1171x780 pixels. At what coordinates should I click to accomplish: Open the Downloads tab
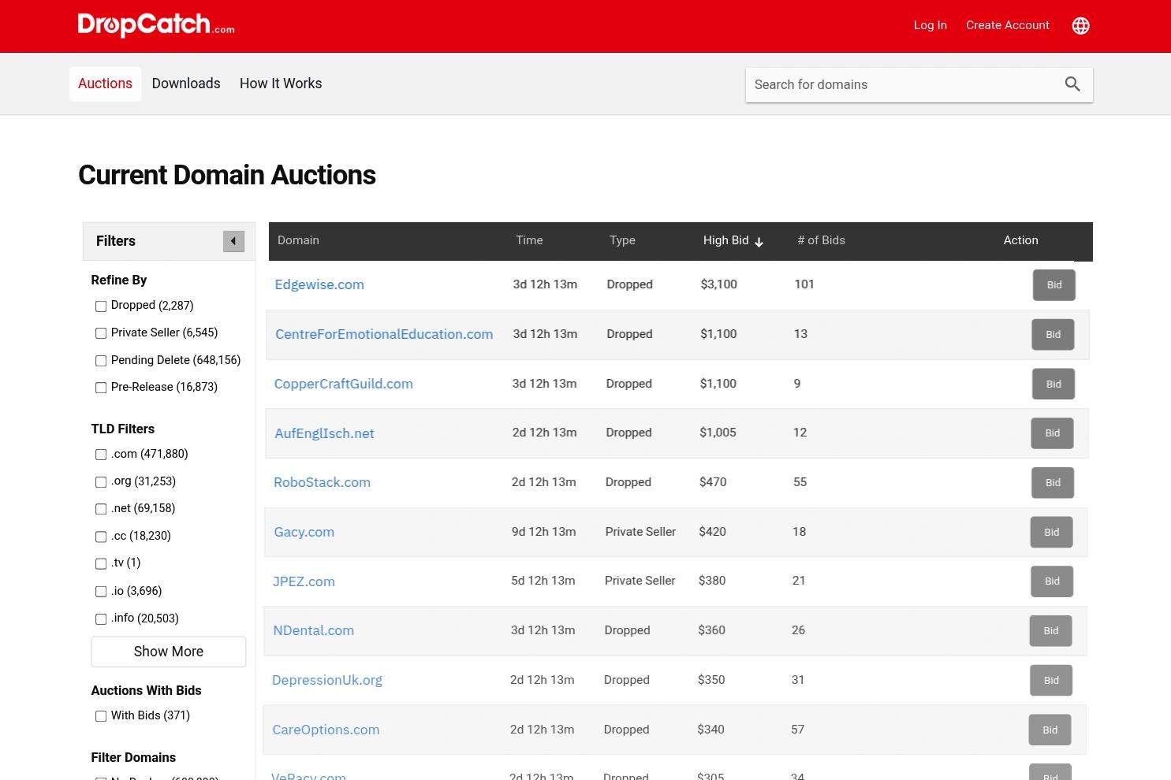186,84
